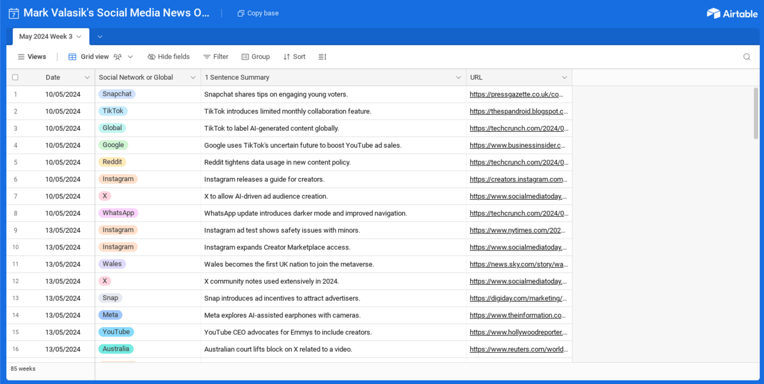Toggle the select-all rows checkbox
Image resolution: width=764 pixels, height=384 pixels.
(15, 77)
